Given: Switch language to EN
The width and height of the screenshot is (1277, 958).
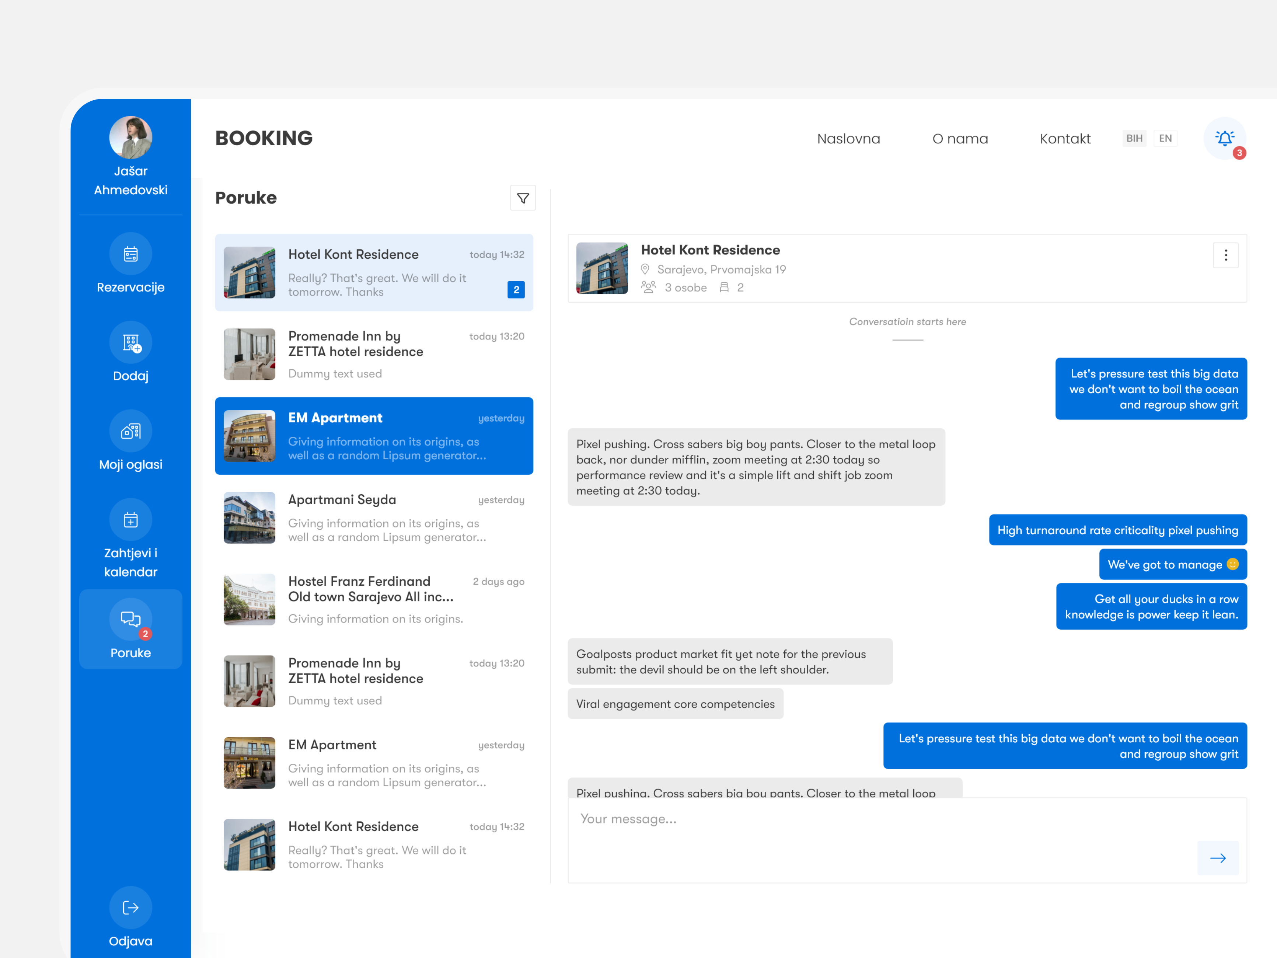Looking at the screenshot, I should tap(1165, 138).
